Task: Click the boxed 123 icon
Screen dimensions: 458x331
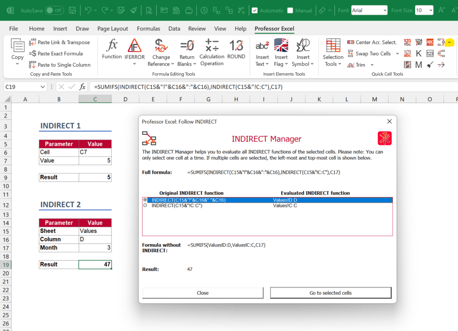Action: tap(430, 54)
